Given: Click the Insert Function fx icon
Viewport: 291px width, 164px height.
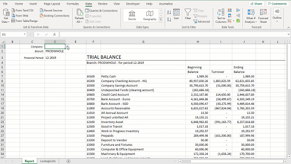Looking at the screenshot, I should 55,35.
